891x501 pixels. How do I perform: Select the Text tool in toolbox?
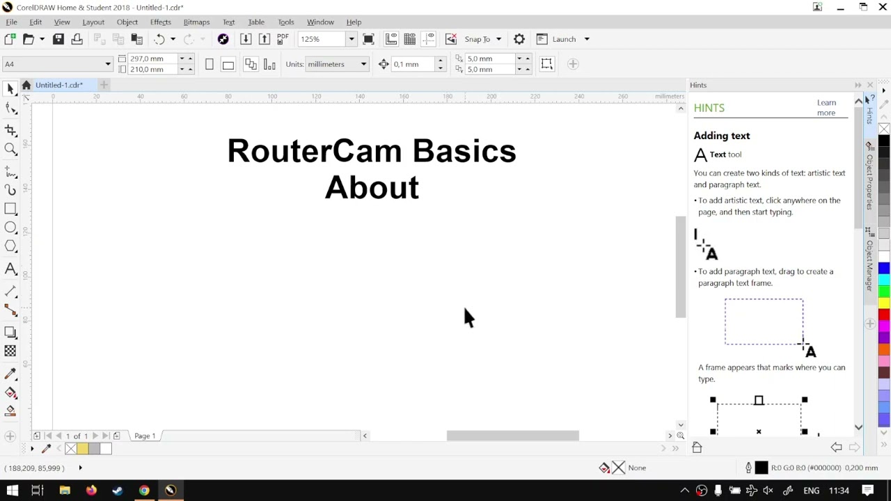pos(10,269)
